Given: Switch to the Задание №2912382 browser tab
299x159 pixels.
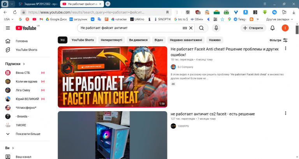Looking at the screenshot, I should coord(38,4).
